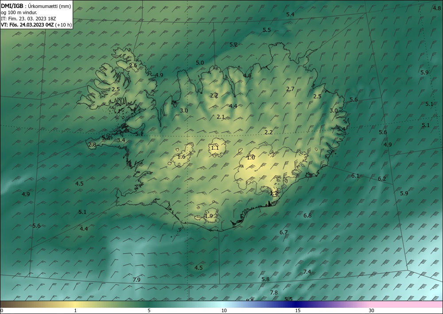Click the "DMI/IGB : Úrkomumætti (mm)" title line
This screenshot has height=314, width=443.
pyautogui.click(x=35, y=6)
